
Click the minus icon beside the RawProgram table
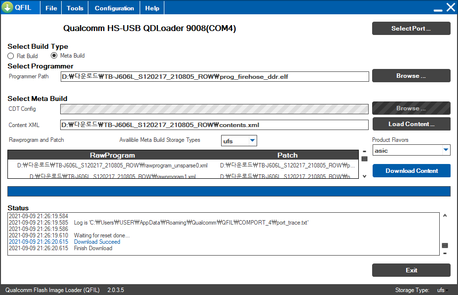364,152
